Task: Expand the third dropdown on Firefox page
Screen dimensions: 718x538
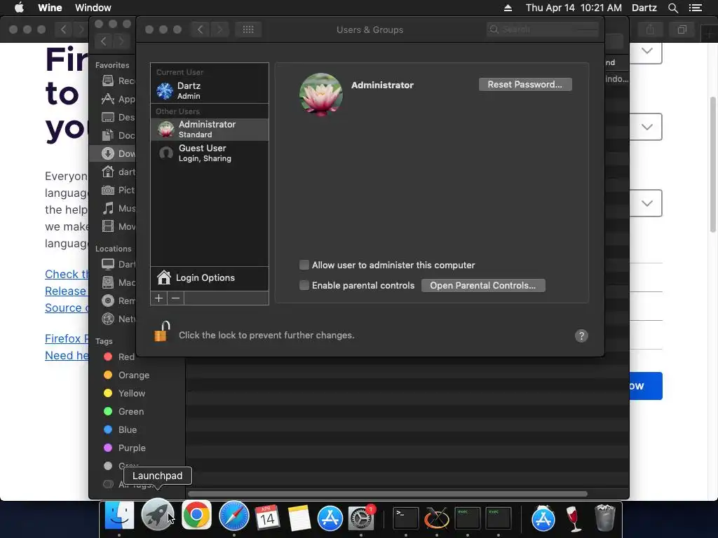Action: click(646, 203)
